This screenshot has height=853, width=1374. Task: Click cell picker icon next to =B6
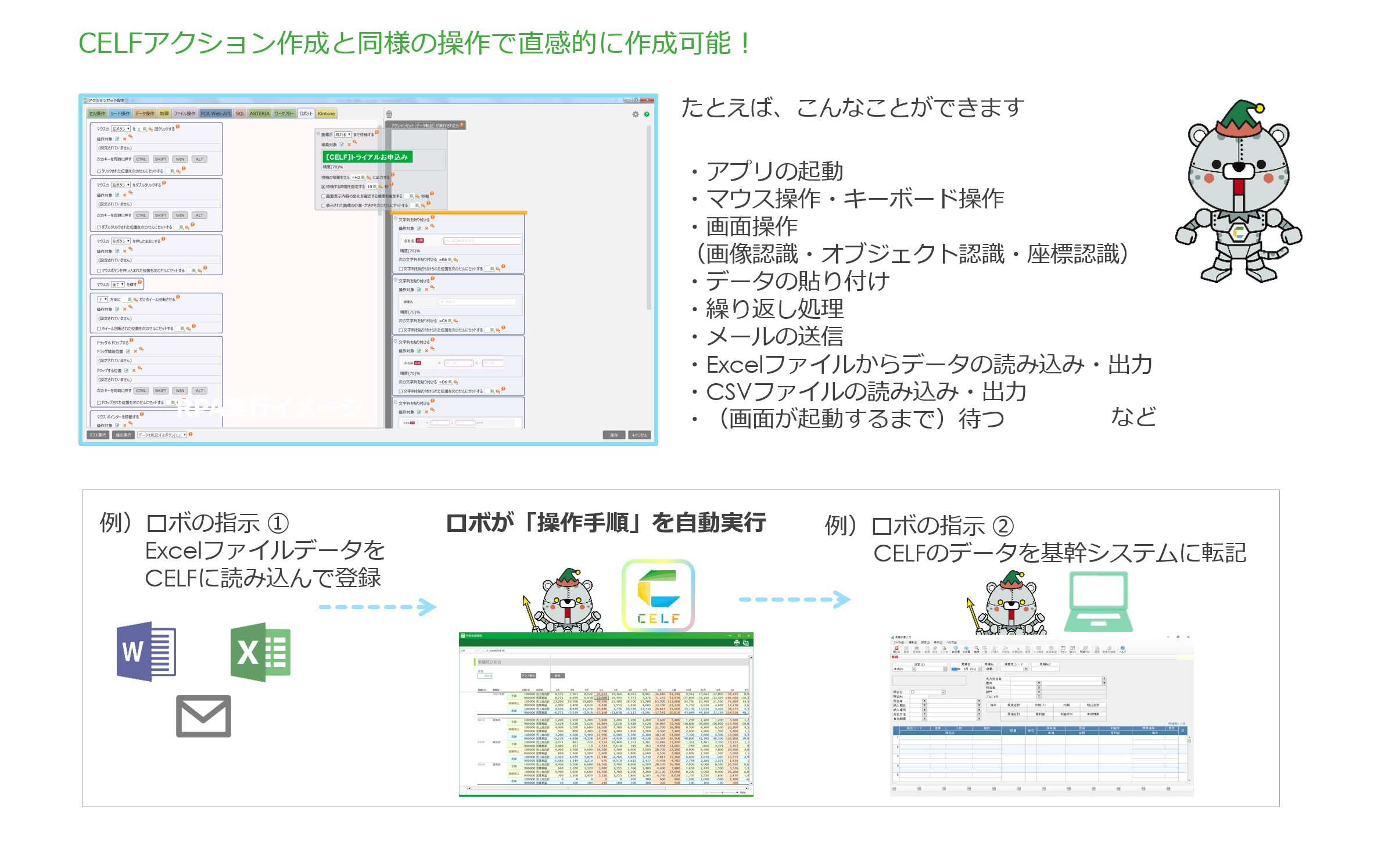pos(450,260)
